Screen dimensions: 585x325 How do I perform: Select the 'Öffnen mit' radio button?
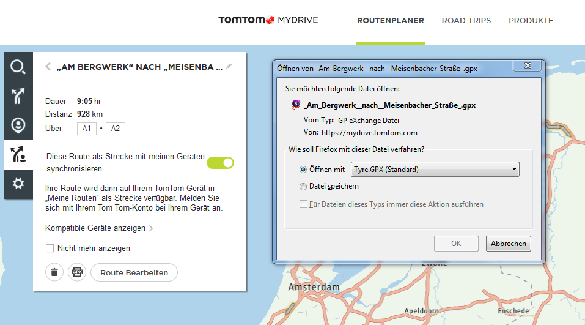[303, 170]
